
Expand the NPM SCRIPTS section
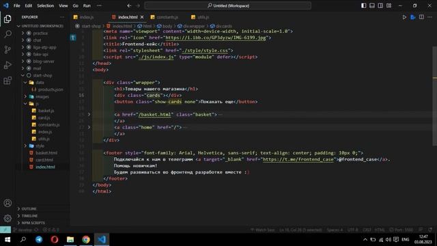coord(33,223)
